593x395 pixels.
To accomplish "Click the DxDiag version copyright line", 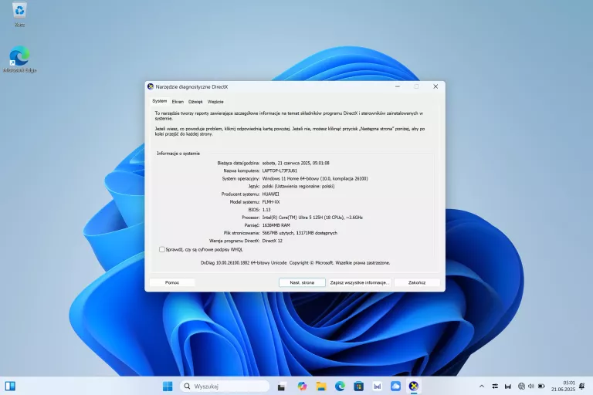I will coord(296,263).
